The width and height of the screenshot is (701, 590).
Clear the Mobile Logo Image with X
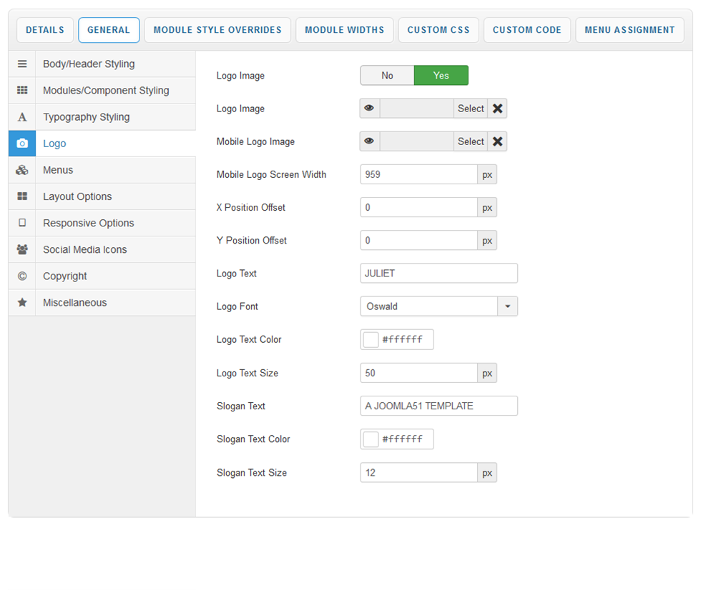(x=497, y=141)
